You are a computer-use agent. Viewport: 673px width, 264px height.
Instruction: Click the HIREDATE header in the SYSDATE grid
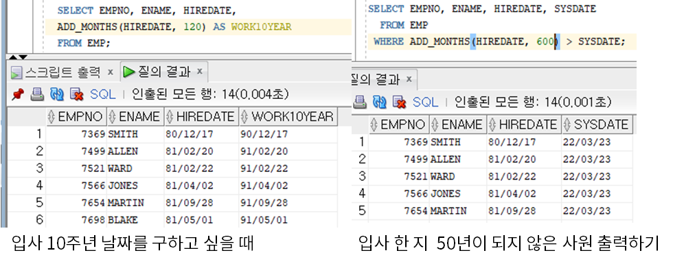click(523, 124)
